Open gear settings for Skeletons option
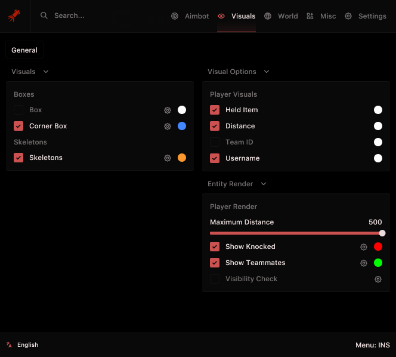The height and width of the screenshot is (357, 396). point(168,158)
